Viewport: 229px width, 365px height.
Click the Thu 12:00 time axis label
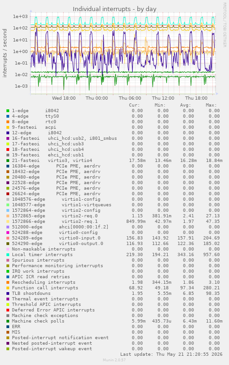(163, 98)
